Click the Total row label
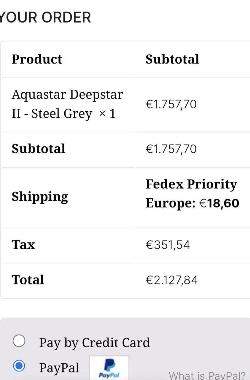The width and height of the screenshot is (250, 380). pyautogui.click(x=28, y=280)
